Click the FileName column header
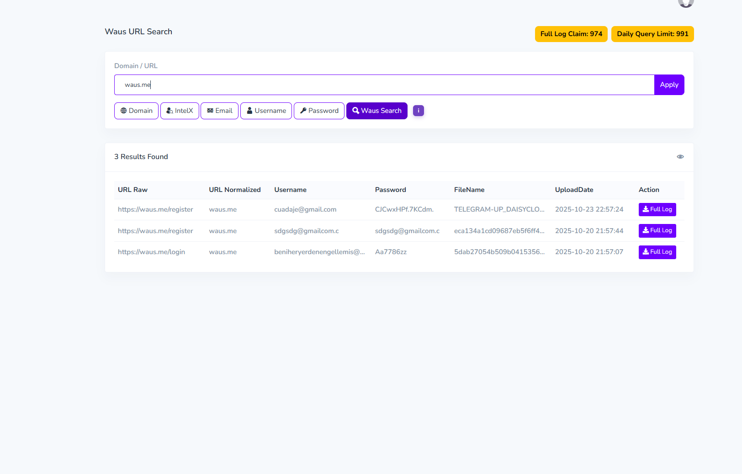The height and width of the screenshot is (474, 742). point(469,190)
